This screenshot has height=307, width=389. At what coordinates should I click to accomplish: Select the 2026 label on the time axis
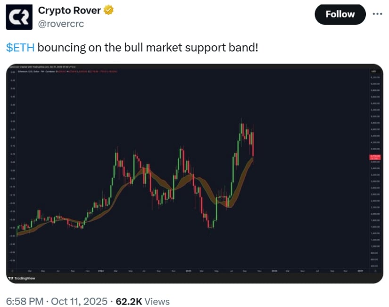point(274,271)
